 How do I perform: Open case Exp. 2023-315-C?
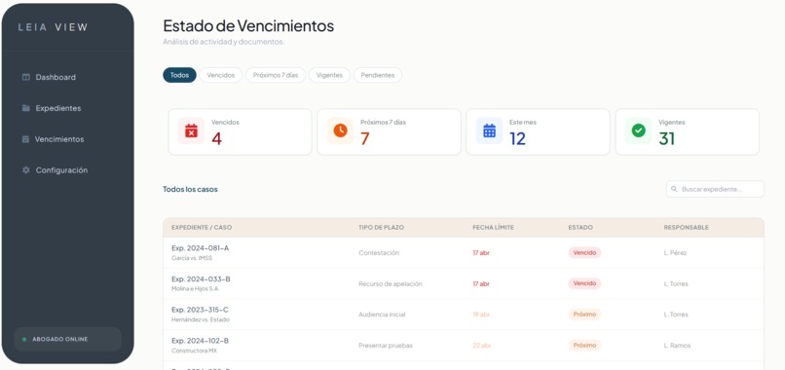(200, 310)
